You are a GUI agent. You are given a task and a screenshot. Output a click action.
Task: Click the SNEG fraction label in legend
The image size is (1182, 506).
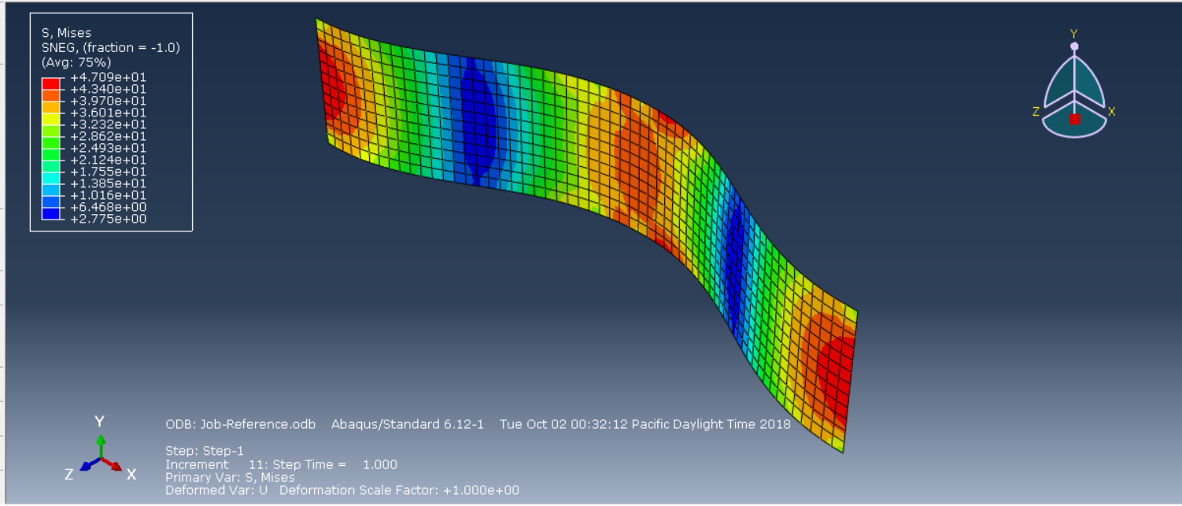pos(110,47)
